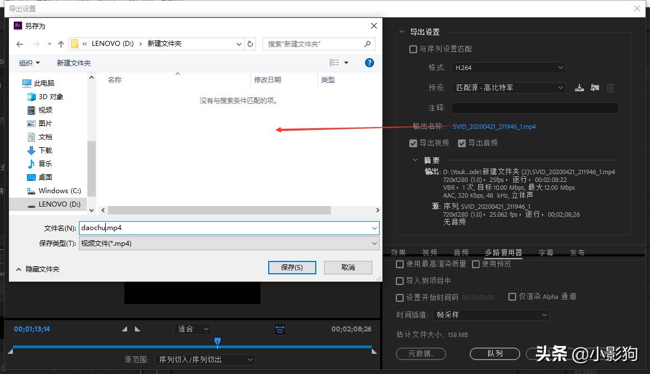Open 图片 folder in navigation pane
This screenshot has width=650, height=374.
click(40, 124)
